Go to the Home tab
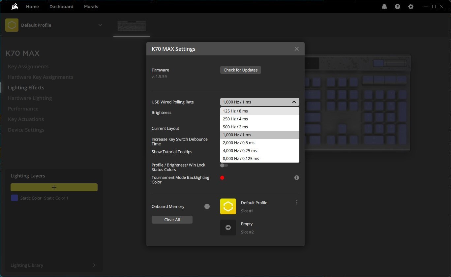451x277 pixels. [x=32, y=7]
